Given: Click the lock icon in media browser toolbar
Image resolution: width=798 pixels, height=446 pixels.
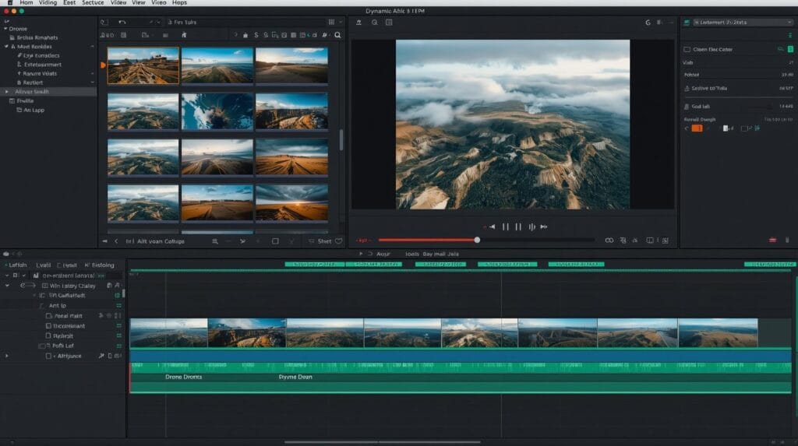Looking at the screenshot, I should (x=245, y=35).
